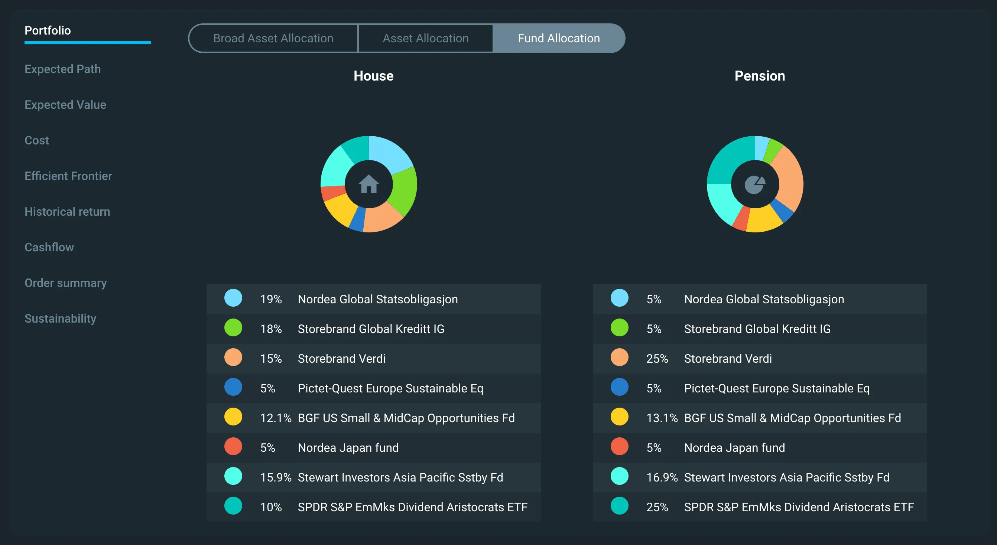
Task: Select Storebrand Verdi name under Pension
Action: 728,359
